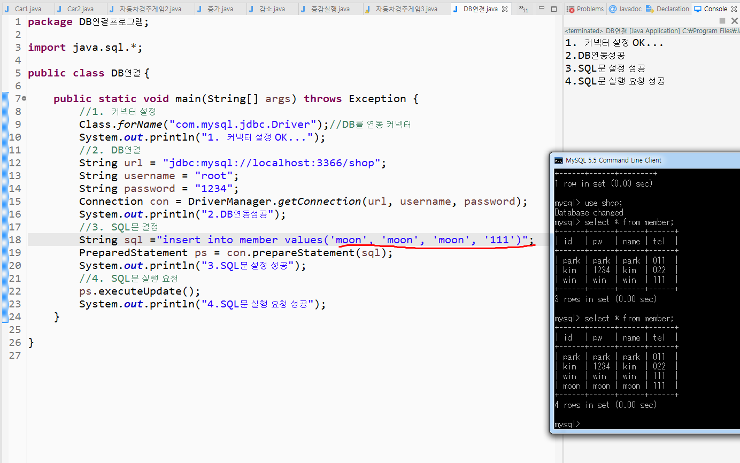740x463 pixels.
Task: Click Remove Launch X icon in Console
Action: (735, 21)
